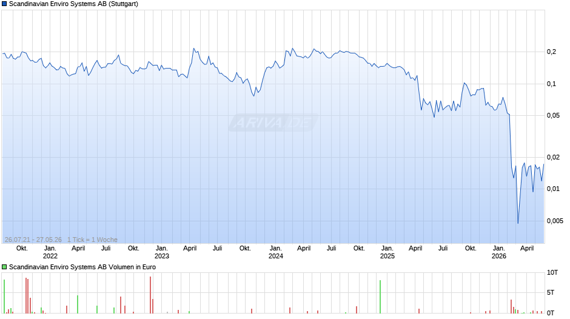
Task: Click the 5T volume axis label
Action: pos(551,292)
